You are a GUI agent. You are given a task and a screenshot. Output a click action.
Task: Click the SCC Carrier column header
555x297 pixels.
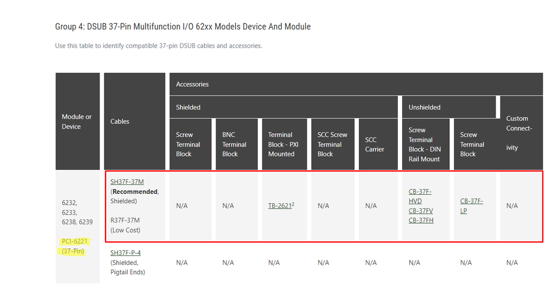[374, 144]
